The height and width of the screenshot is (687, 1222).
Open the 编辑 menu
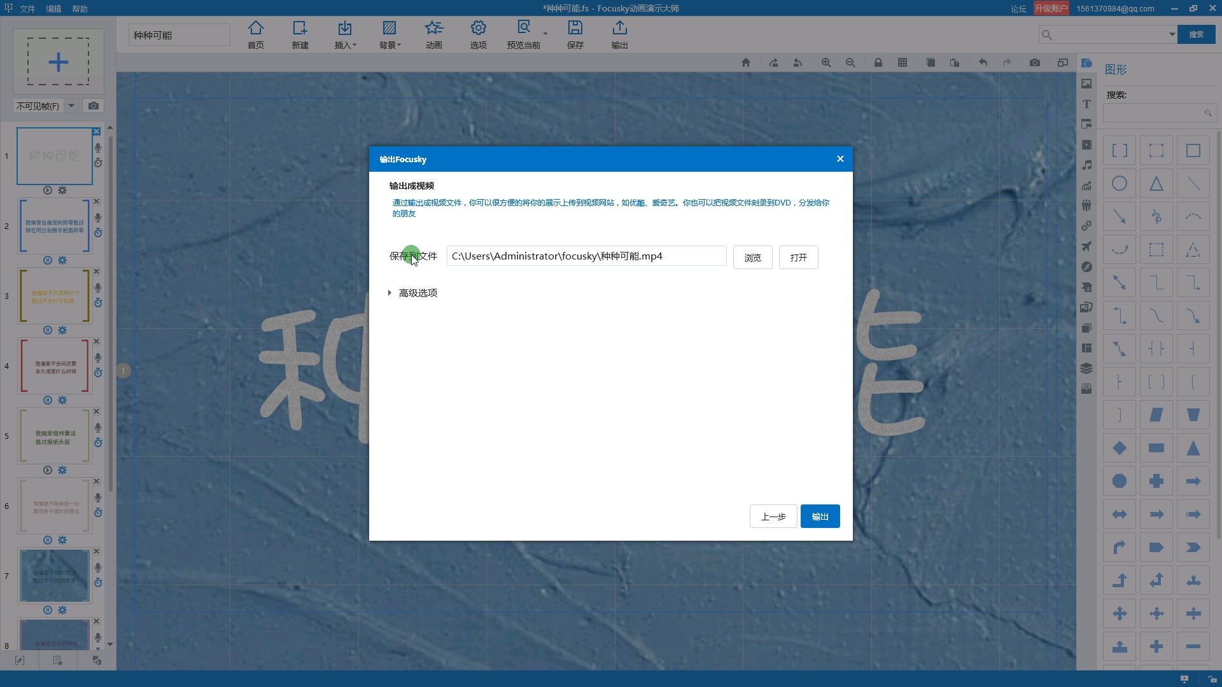coord(53,8)
